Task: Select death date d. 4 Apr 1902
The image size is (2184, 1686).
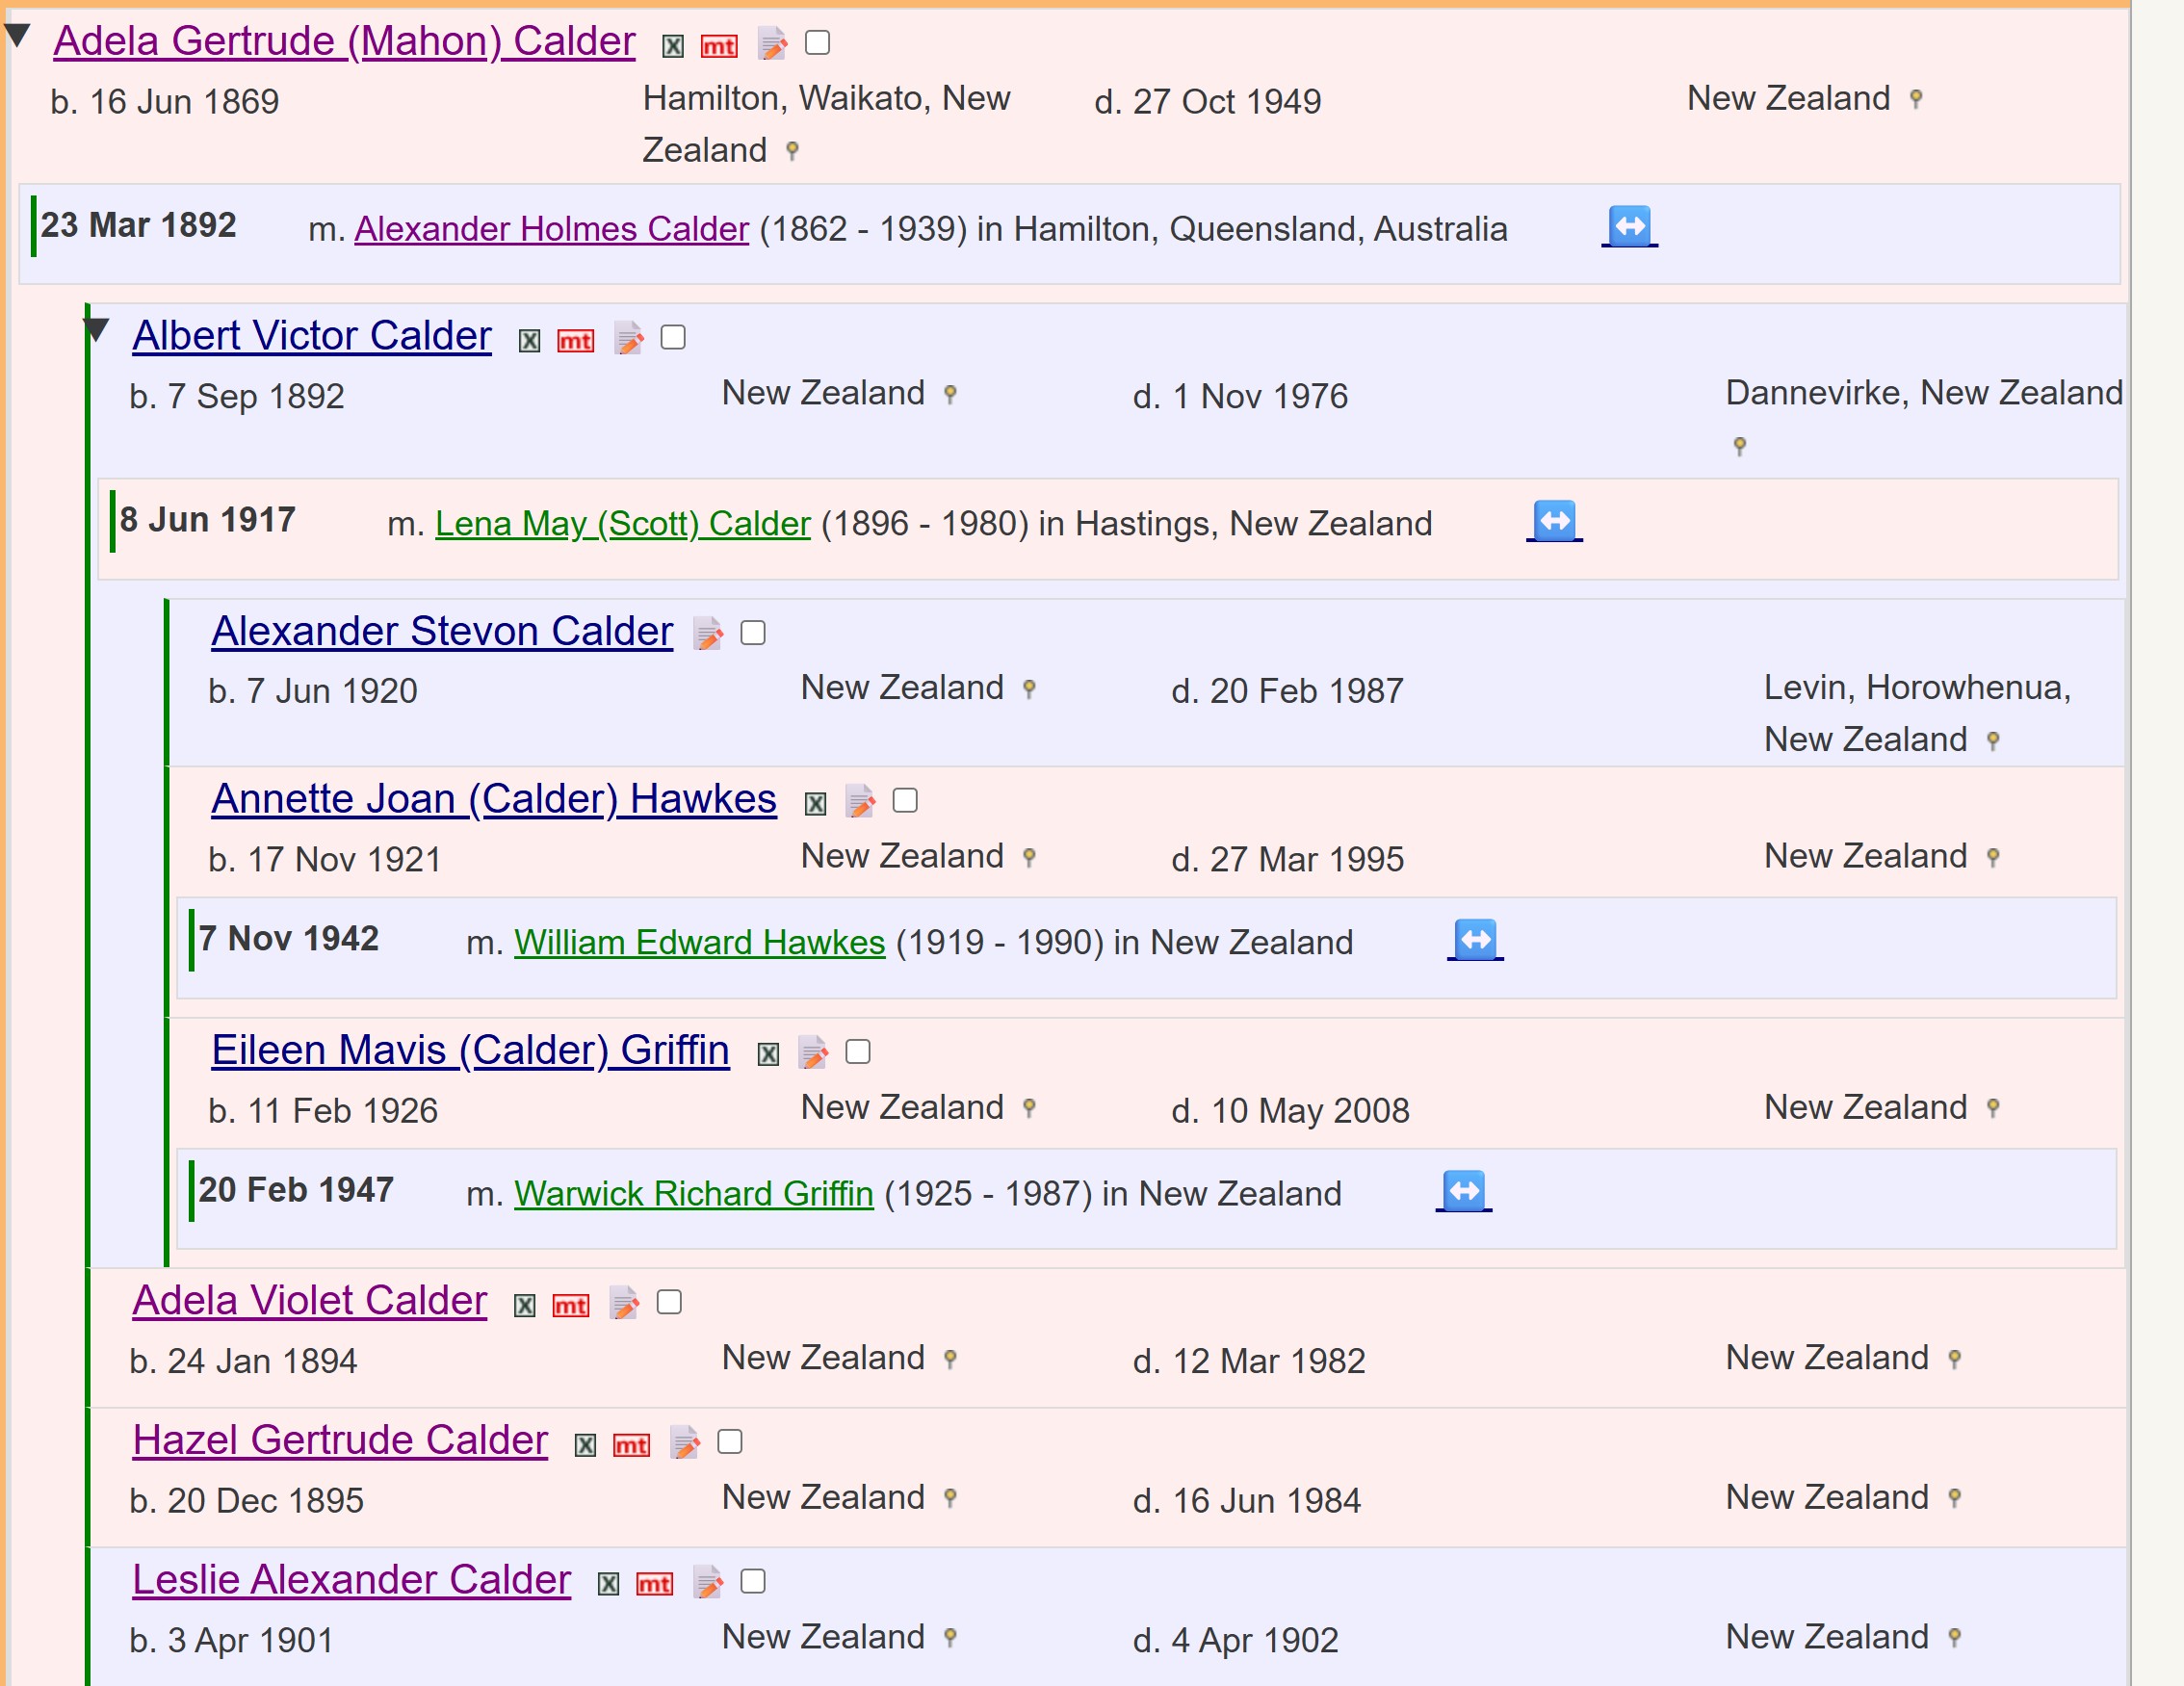Action: tap(1235, 1641)
